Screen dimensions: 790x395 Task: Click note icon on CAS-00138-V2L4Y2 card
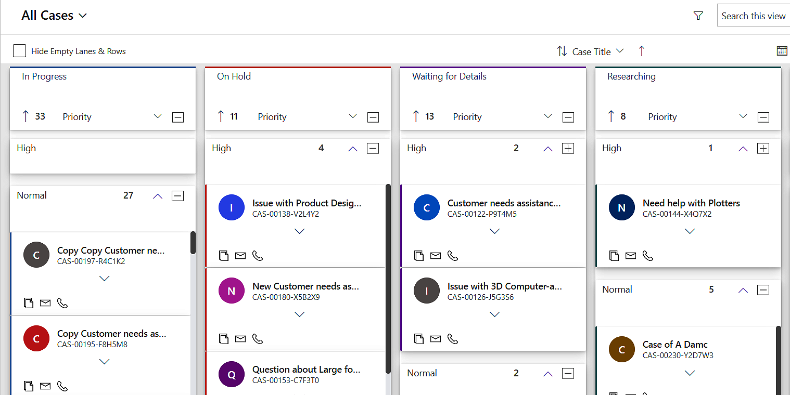tap(223, 255)
